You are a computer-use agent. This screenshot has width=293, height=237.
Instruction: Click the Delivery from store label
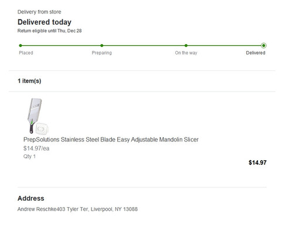[x=39, y=12]
